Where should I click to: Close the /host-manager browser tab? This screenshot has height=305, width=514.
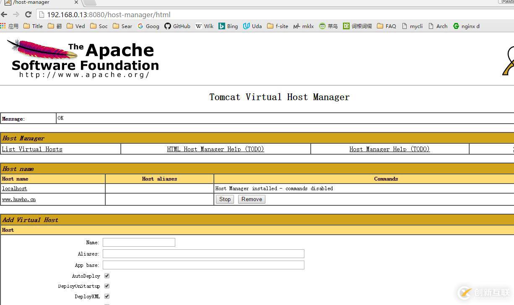76,3
